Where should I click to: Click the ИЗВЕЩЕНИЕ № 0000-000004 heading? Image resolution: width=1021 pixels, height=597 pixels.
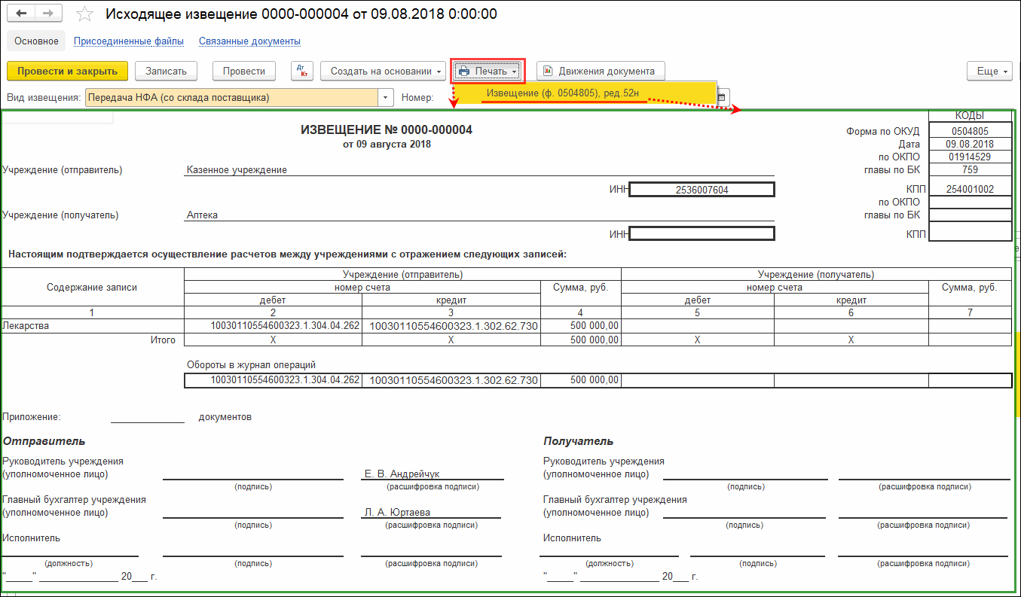387,130
